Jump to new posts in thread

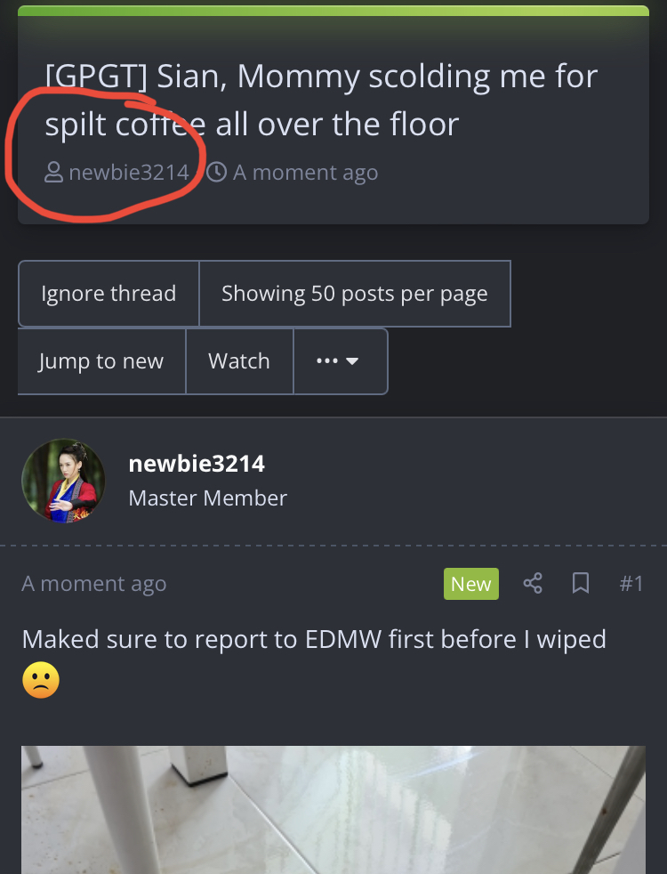pyautogui.click(x=101, y=361)
